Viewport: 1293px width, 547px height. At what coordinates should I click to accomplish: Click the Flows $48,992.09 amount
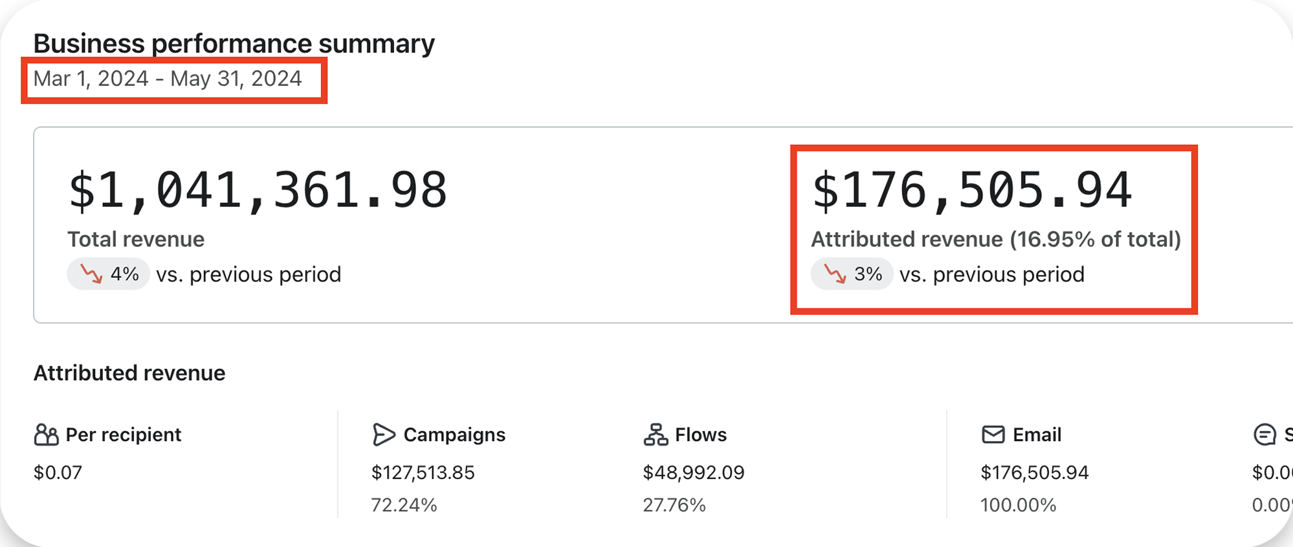coord(694,473)
